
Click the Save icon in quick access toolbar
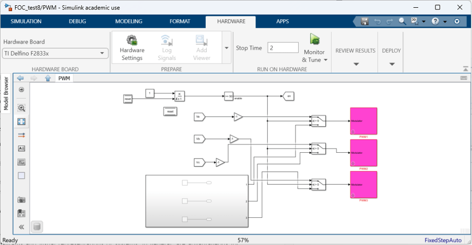click(x=364, y=21)
